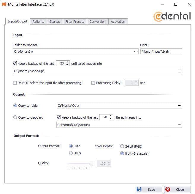Tick the Processing Delay checkbox
Screen dimensions: 195x194
[x=93, y=83]
